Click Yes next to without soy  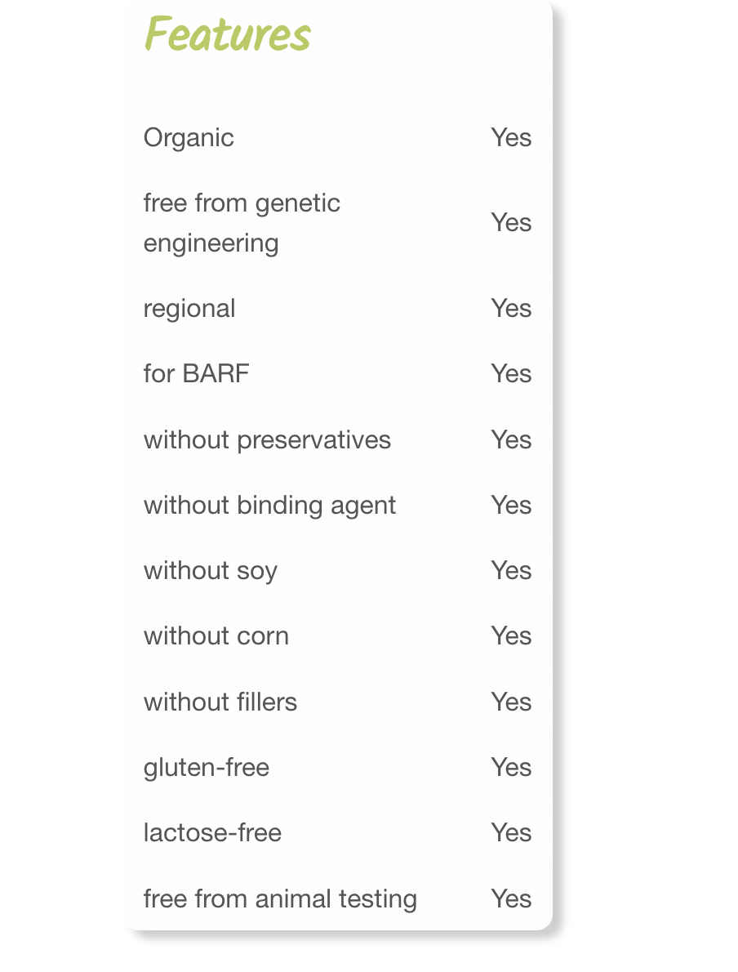click(x=511, y=571)
